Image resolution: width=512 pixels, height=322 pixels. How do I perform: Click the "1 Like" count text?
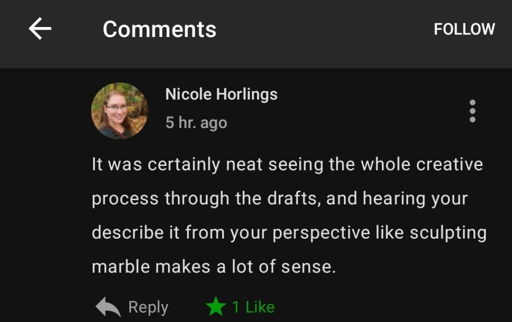[253, 307]
